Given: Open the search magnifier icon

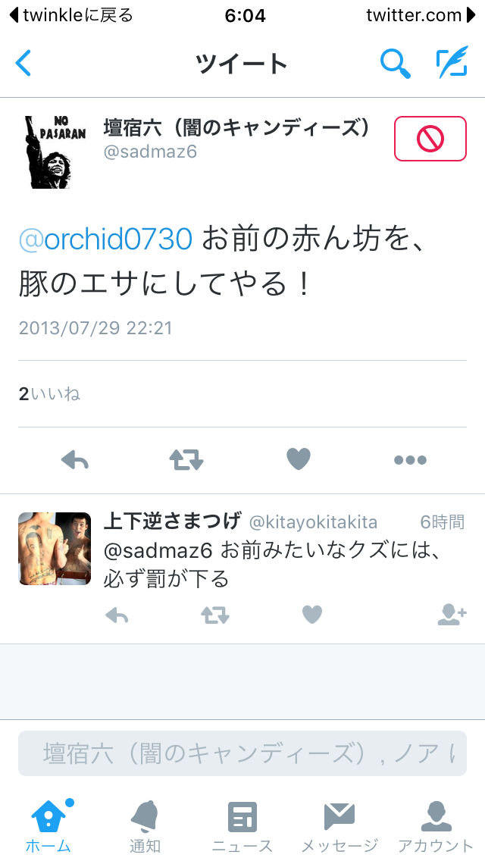Looking at the screenshot, I should pos(396,63).
